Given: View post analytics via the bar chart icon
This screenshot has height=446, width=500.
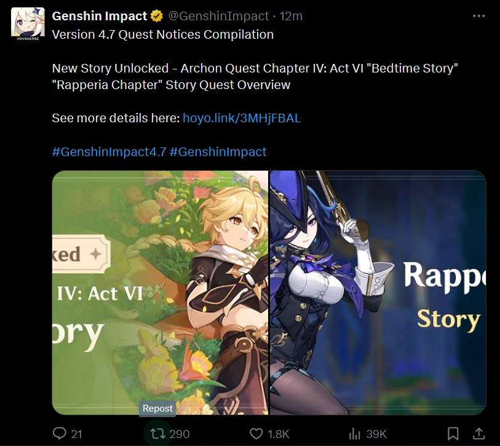Looking at the screenshot, I should (x=354, y=434).
